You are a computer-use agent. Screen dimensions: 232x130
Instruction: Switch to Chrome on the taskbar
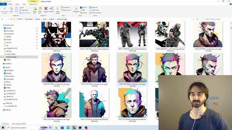click(74, 127)
